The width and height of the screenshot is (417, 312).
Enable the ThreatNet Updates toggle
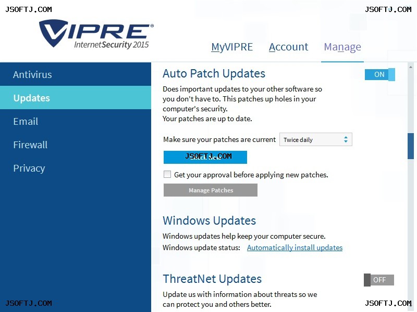[379, 280]
